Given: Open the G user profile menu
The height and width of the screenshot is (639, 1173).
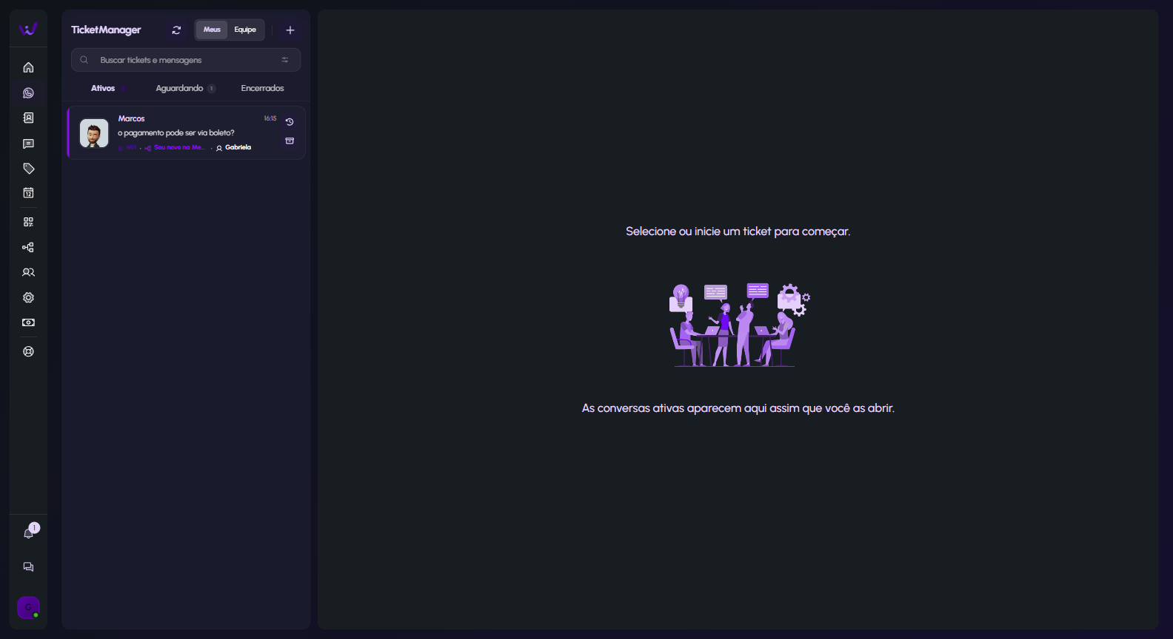Looking at the screenshot, I should (x=28, y=607).
